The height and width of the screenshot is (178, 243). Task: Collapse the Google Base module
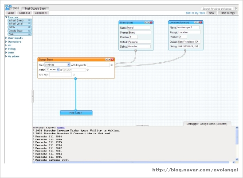coord(109,60)
